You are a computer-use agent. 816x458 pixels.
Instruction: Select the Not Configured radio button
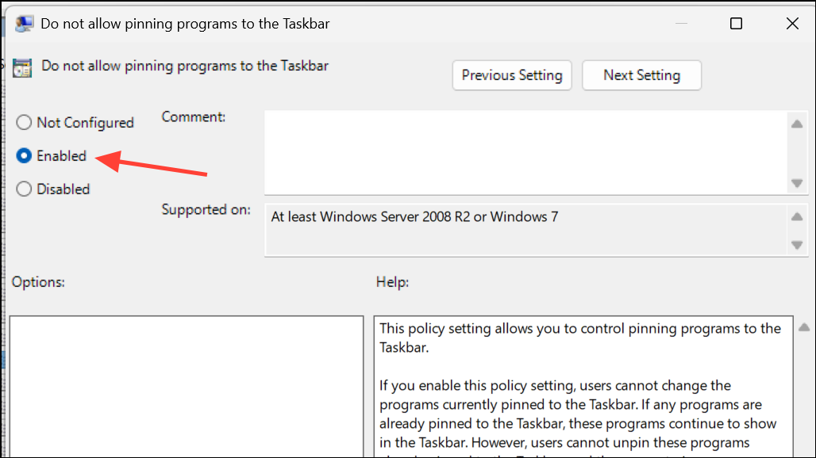point(24,122)
